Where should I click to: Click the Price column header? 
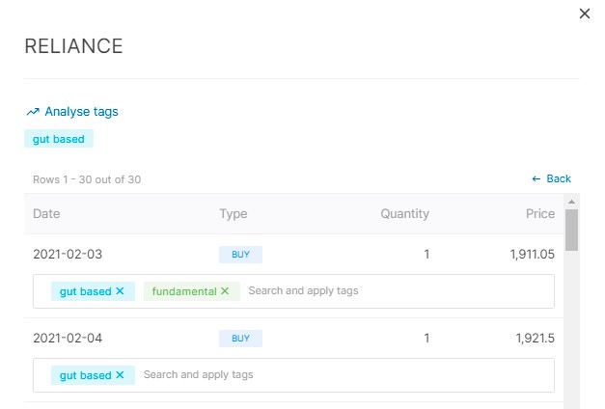[540, 214]
